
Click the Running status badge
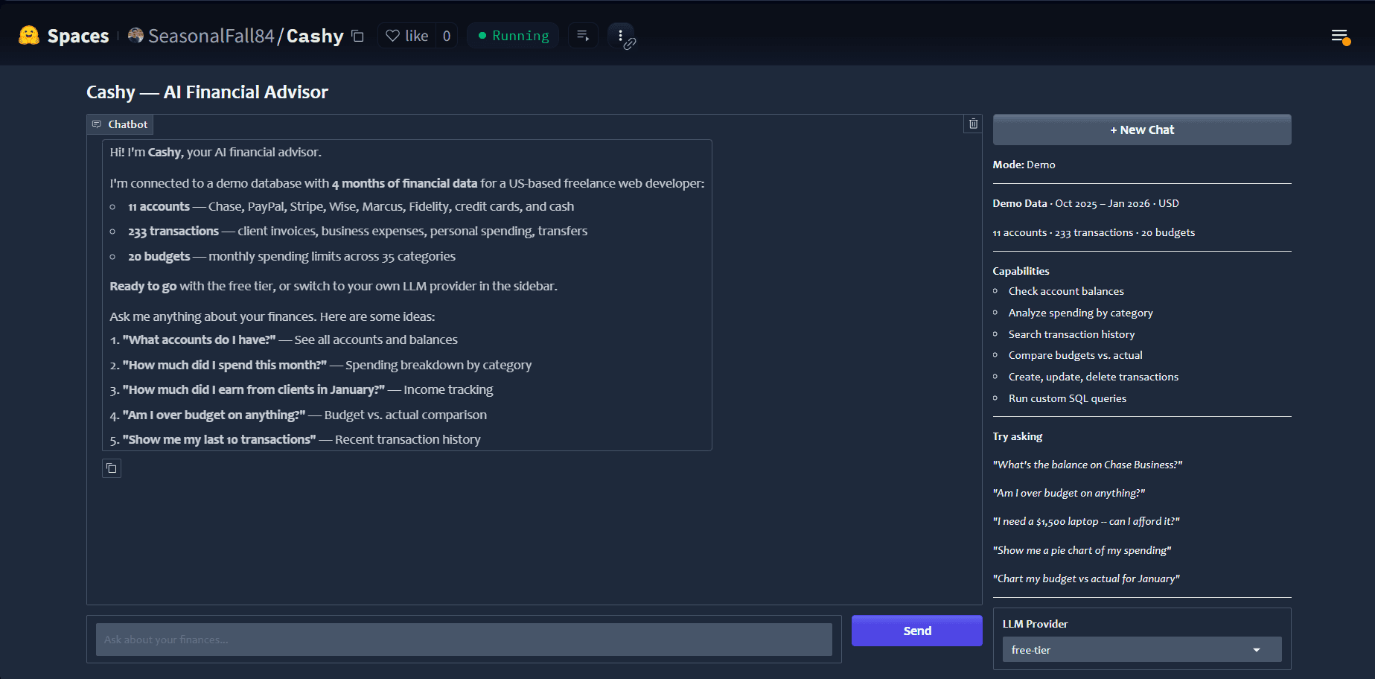[513, 35]
